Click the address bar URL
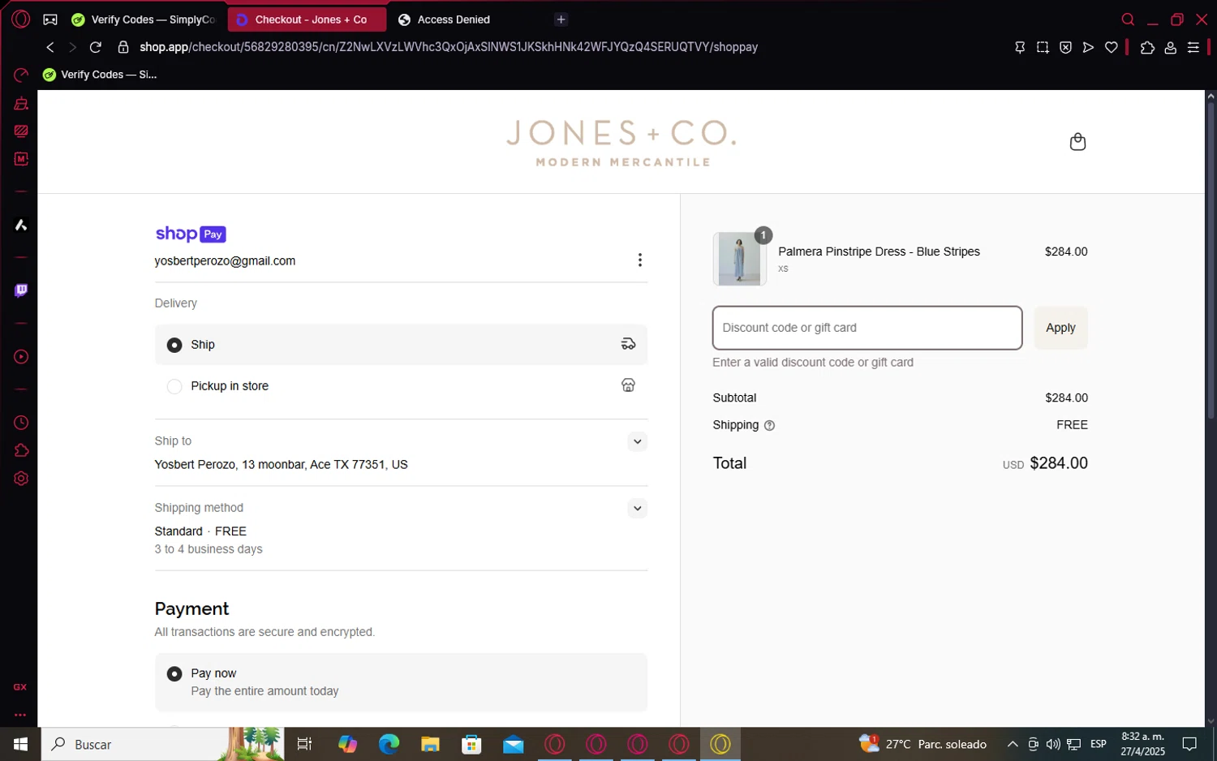1217x761 pixels. coord(448,47)
